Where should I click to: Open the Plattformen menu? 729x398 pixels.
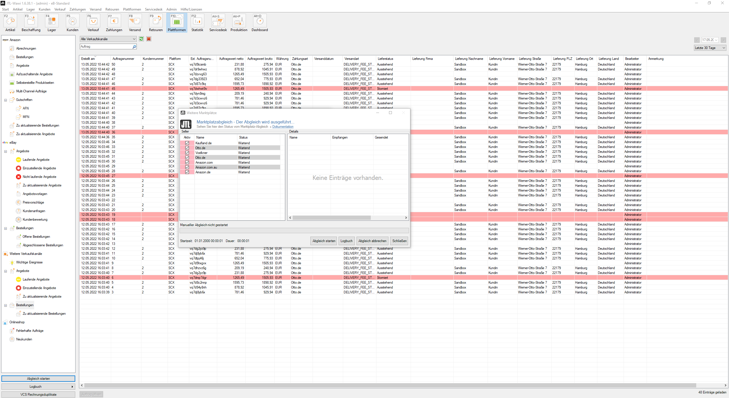coord(132,9)
